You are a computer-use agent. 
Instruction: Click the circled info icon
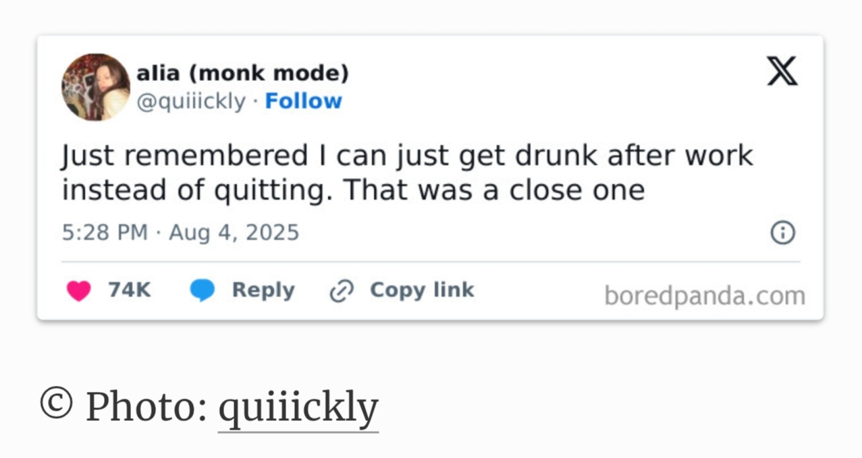[782, 233]
